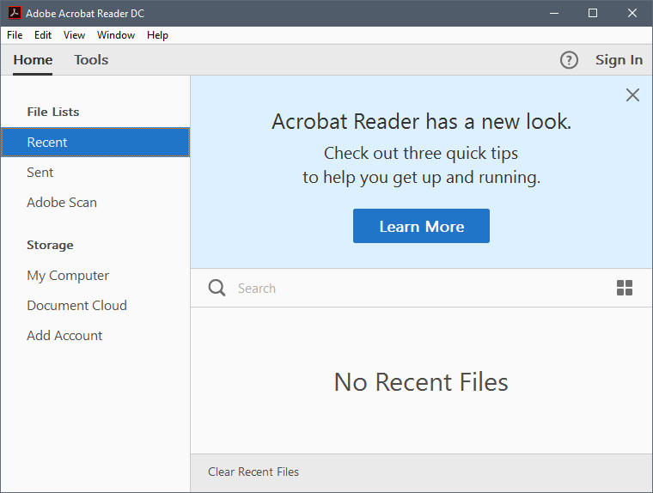653x493 pixels.
Task: Open the Help menu
Action: click(x=157, y=35)
